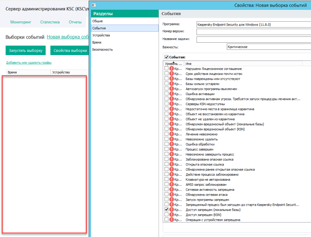Click the critical icon for Объект не удален из карантина
Image resolution: width=311 pixels, height=237 pixels.
click(x=172, y=119)
